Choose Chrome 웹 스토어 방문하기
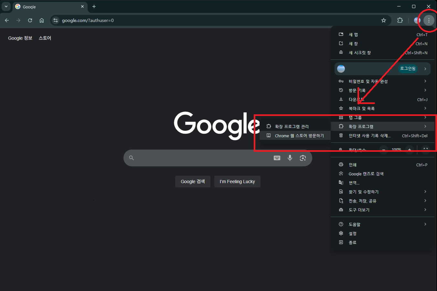 [295, 136]
